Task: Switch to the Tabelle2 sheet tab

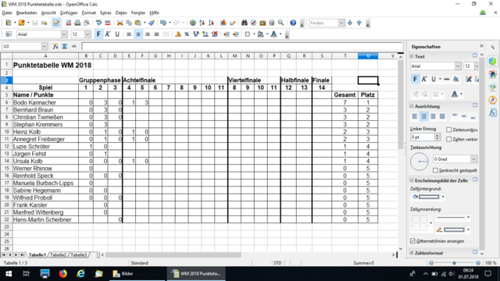Action: pyautogui.click(x=58, y=255)
